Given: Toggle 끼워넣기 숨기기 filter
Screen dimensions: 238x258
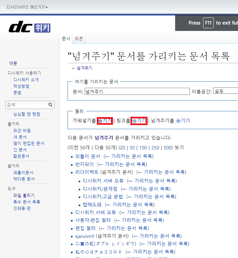Looking at the screenshot, I should point(105,121).
